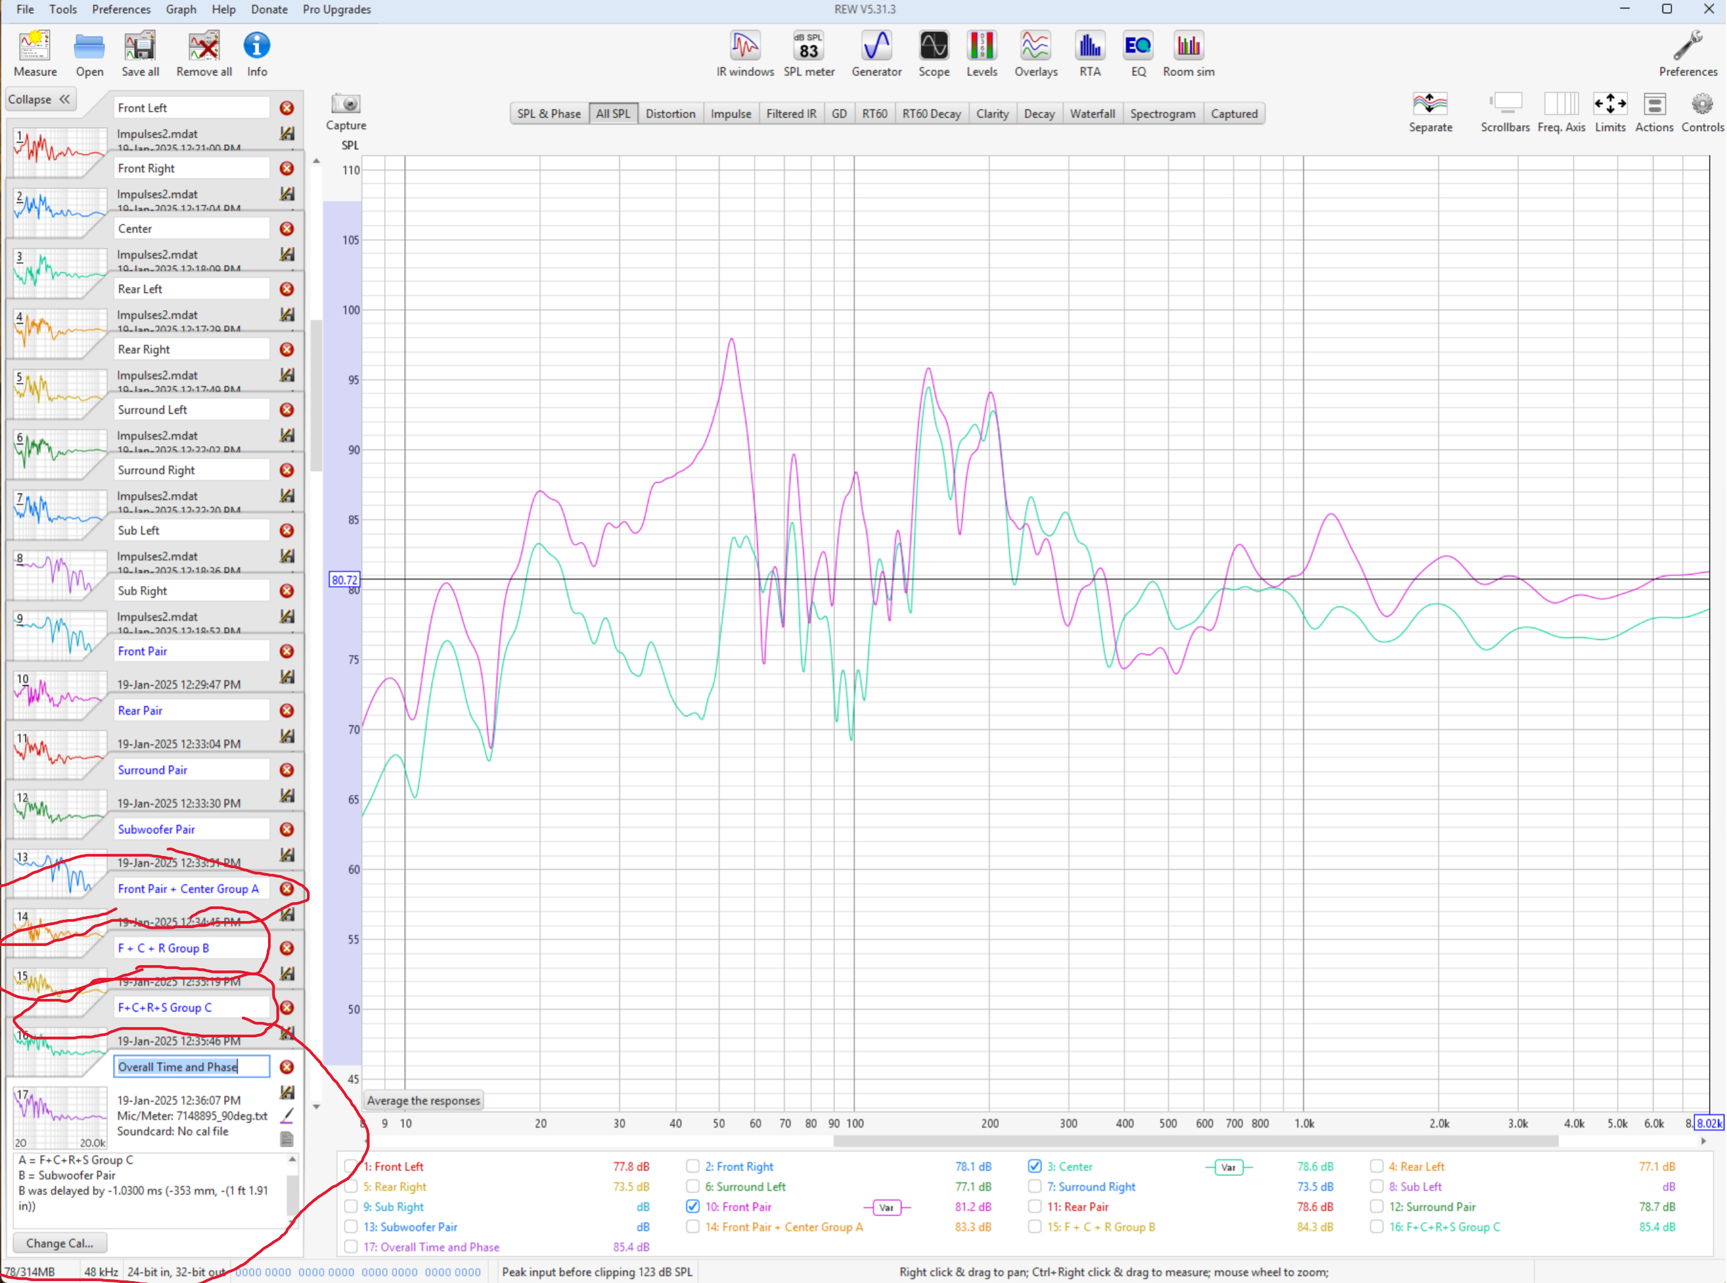1727x1283 pixels.
Task: Select the Front Pair measurement thumbnail
Action: (x=59, y=695)
